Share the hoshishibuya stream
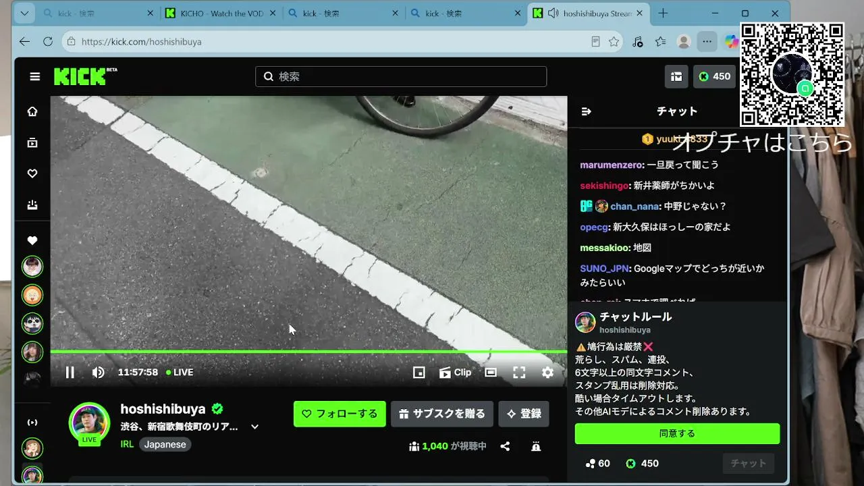864x486 pixels. [x=505, y=446]
